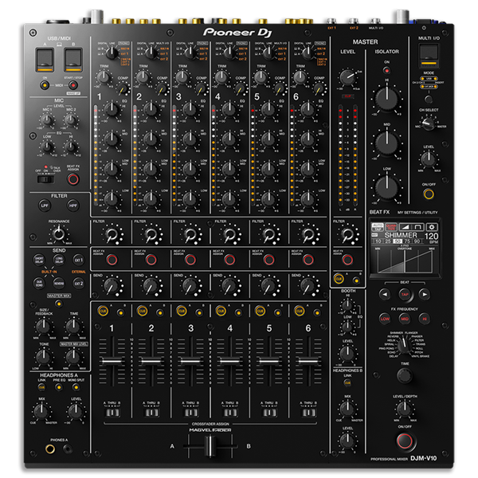Switch the isolator ON button
The height and width of the screenshot is (478, 478).
pos(386,71)
